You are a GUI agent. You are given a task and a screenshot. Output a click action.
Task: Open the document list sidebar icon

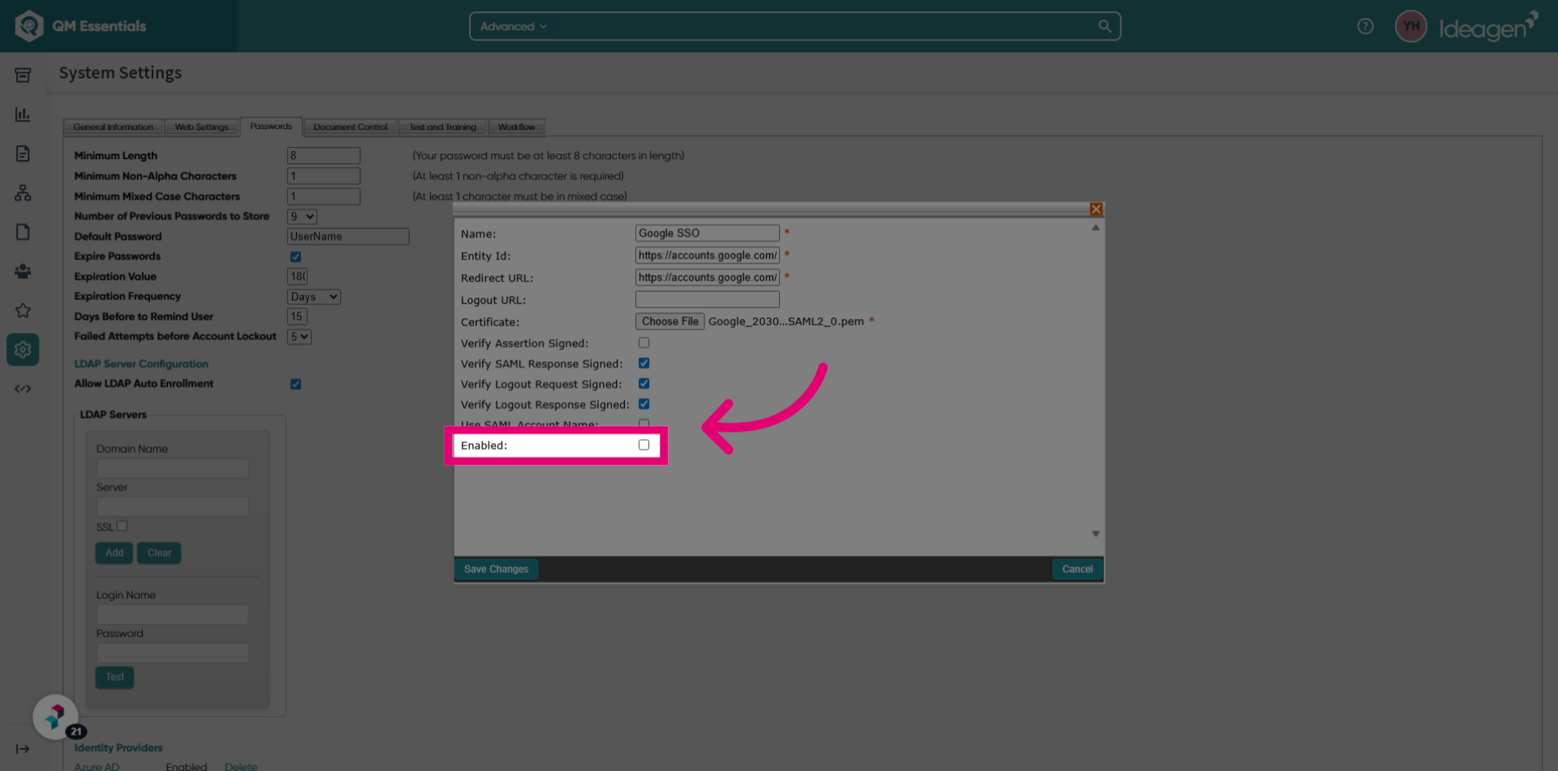(23, 153)
